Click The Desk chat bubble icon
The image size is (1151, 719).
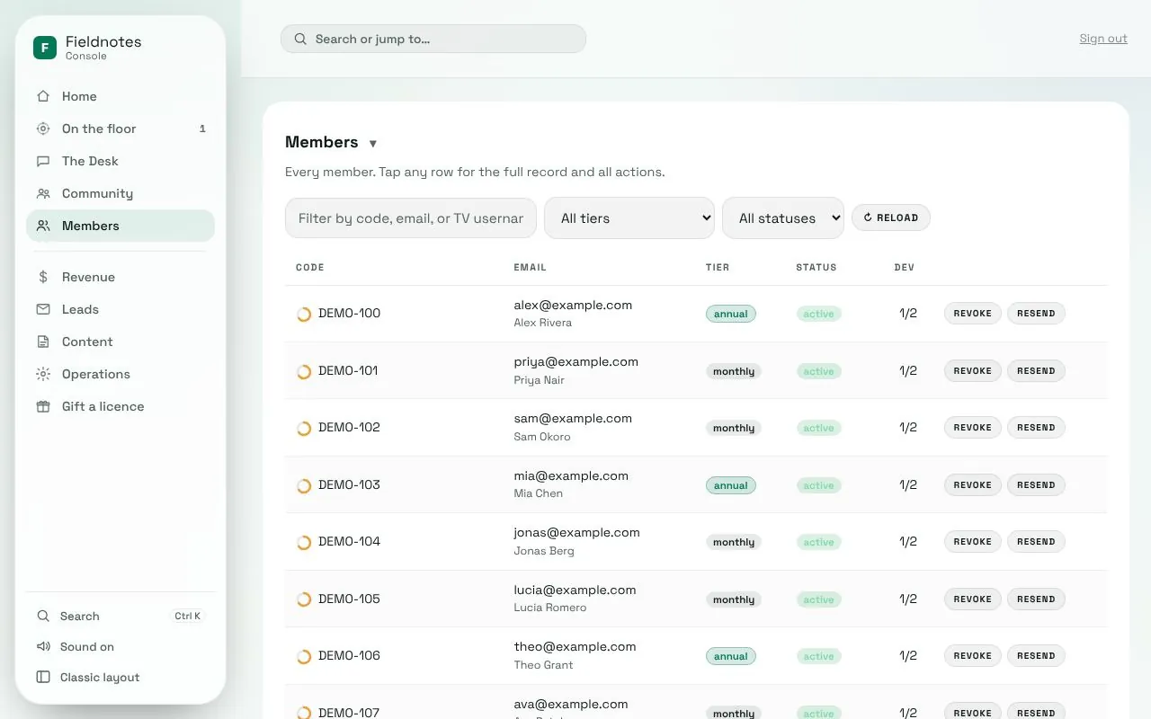click(x=43, y=161)
